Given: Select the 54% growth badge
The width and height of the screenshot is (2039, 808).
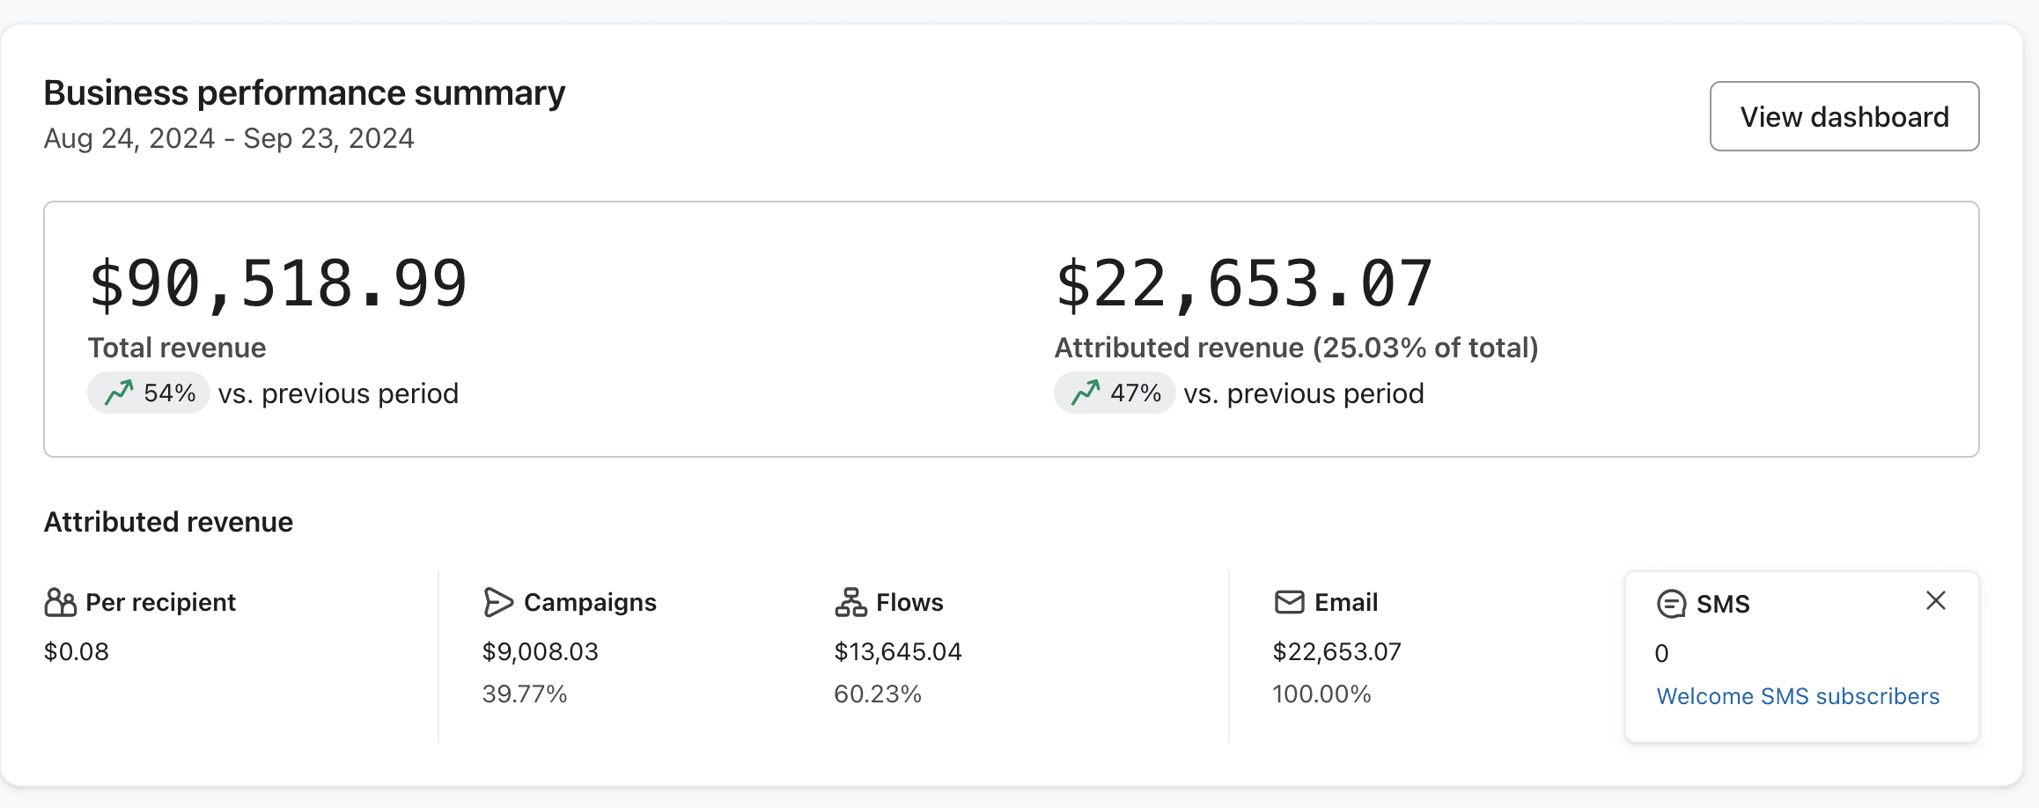Looking at the screenshot, I should click(x=148, y=392).
